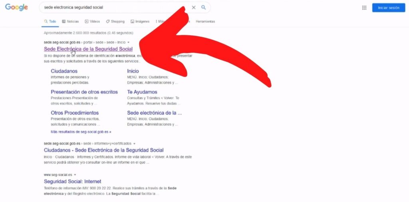Select the Todo tab

tap(50, 22)
